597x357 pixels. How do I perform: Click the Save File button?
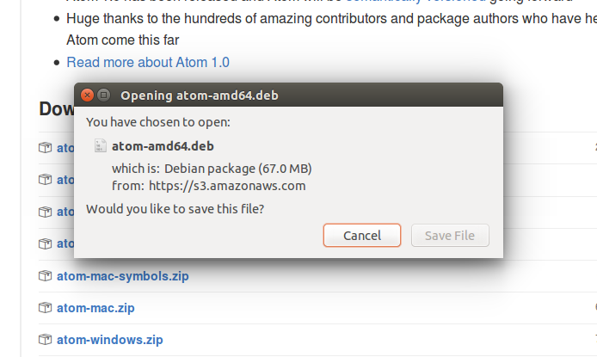point(450,235)
